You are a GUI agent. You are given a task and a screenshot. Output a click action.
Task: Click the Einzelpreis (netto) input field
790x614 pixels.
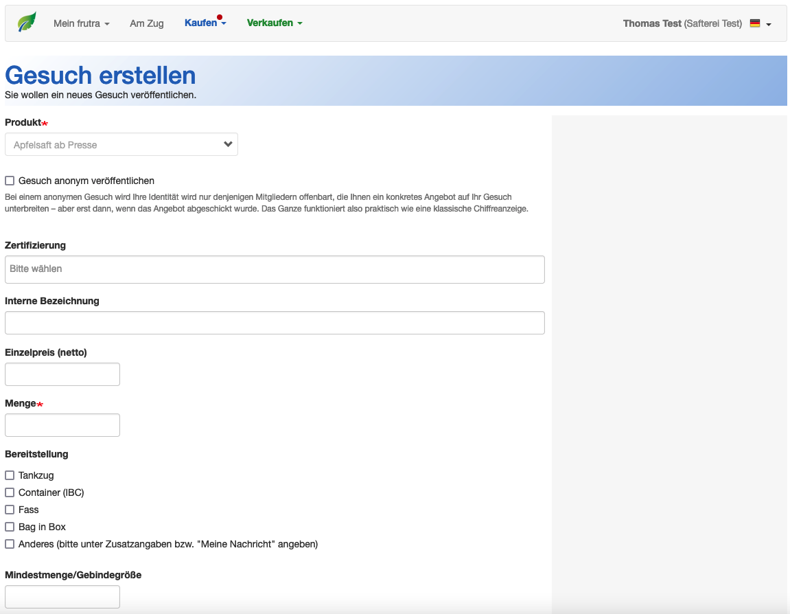[62, 374]
